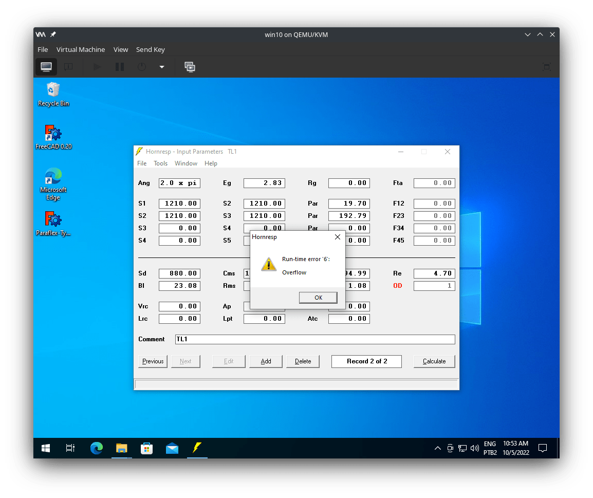Click OK in the Overflow error dialog

coord(318,298)
